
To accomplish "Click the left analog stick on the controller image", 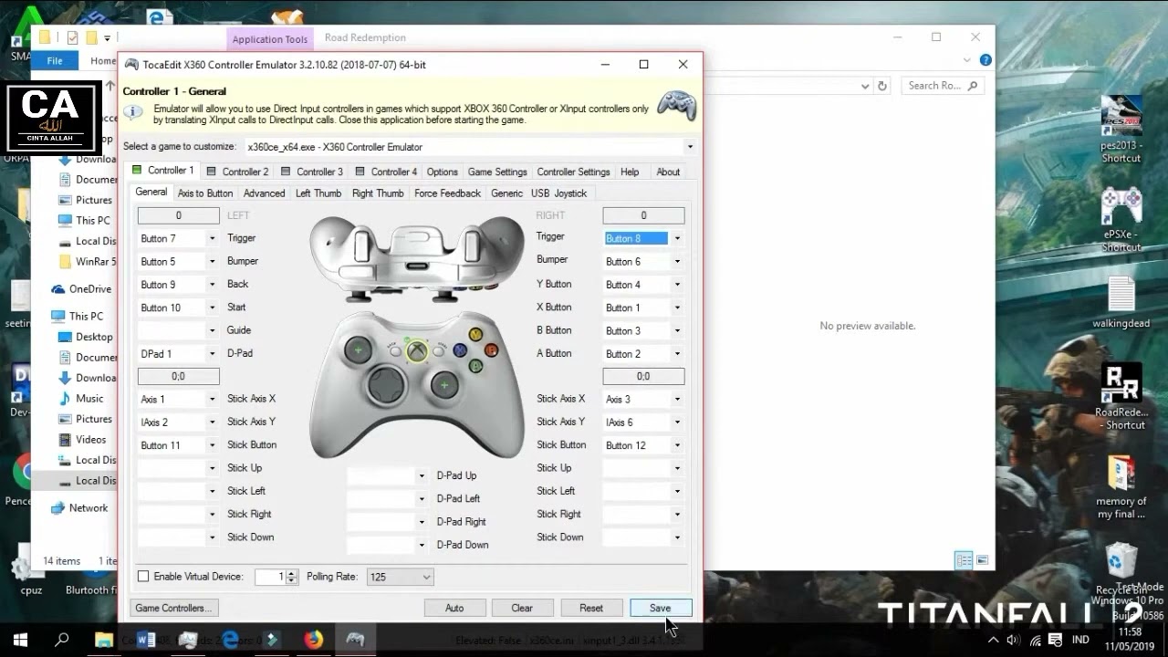I will (x=359, y=349).
